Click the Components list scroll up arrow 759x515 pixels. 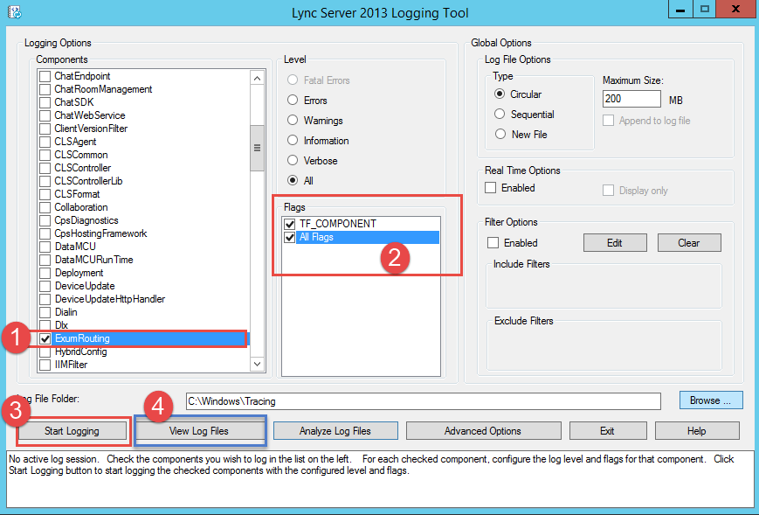(257, 78)
